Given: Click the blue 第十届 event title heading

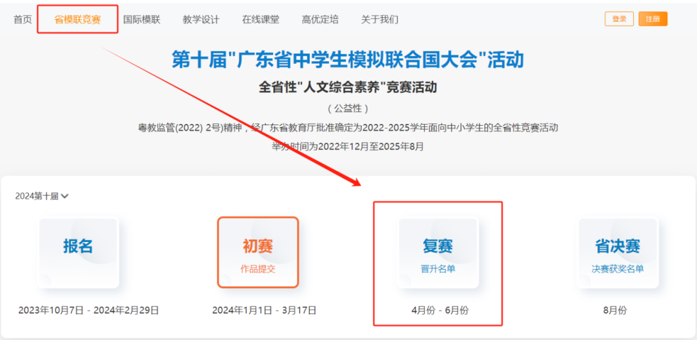Looking at the screenshot, I should click(x=347, y=60).
